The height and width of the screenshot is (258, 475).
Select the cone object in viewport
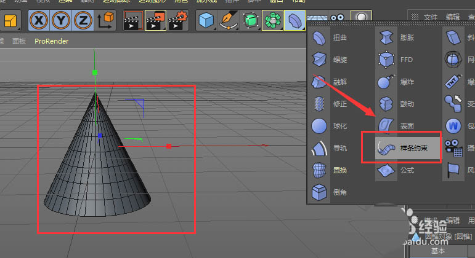tap(97, 169)
